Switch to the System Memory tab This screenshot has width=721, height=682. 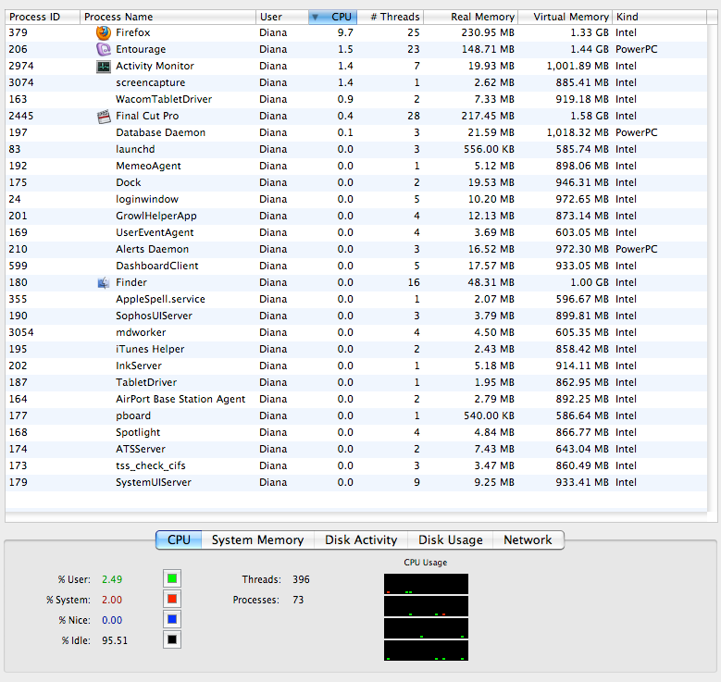point(257,539)
